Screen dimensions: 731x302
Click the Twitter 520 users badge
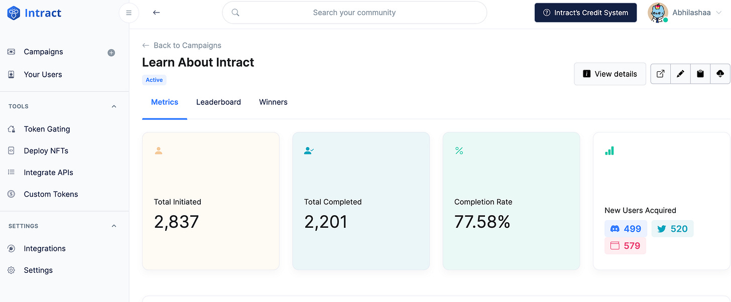pyautogui.click(x=672, y=229)
